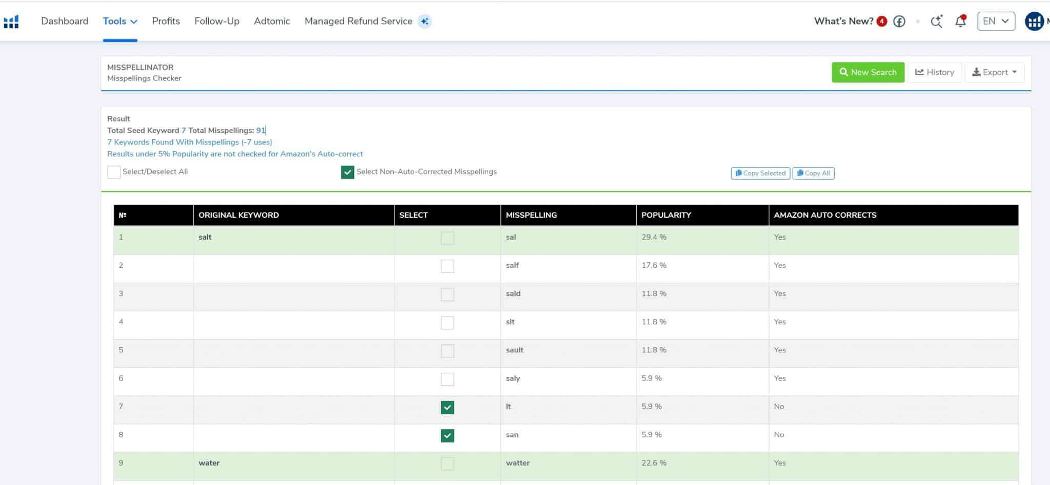The width and height of the screenshot is (1050, 485).
Task: Click the Total Misspellings count 91
Action: point(260,131)
